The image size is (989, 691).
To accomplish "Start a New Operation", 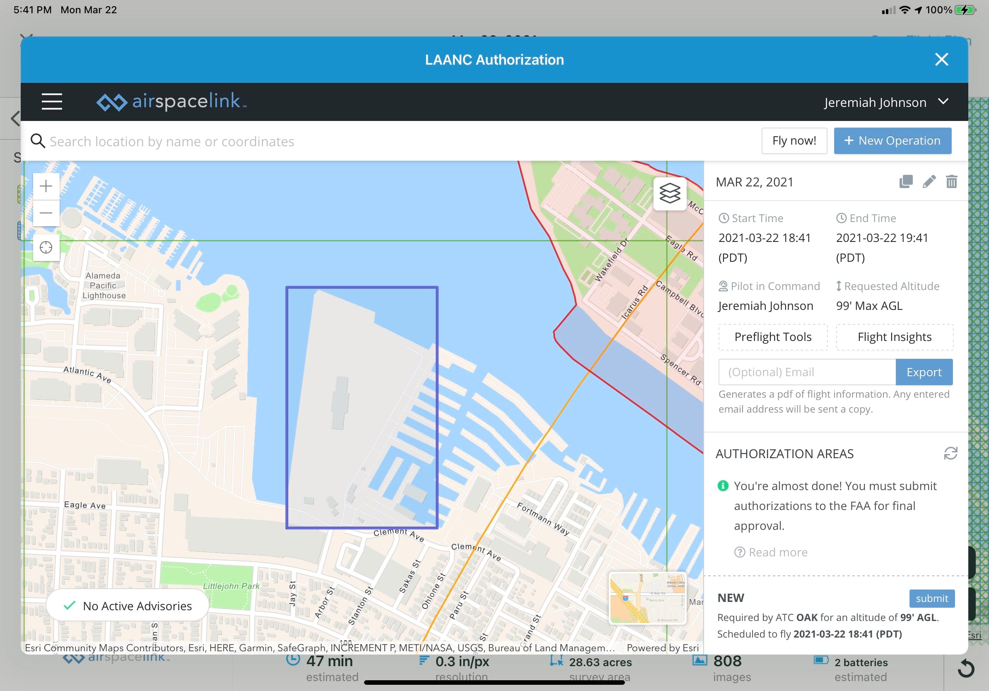I will tap(893, 140).
